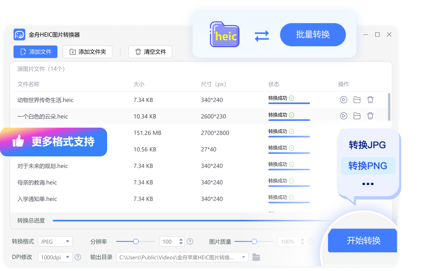The image size is (432, 271).
Task: Expand the 转换格式 JPEG dropdown
Action: tap(55, 242)
